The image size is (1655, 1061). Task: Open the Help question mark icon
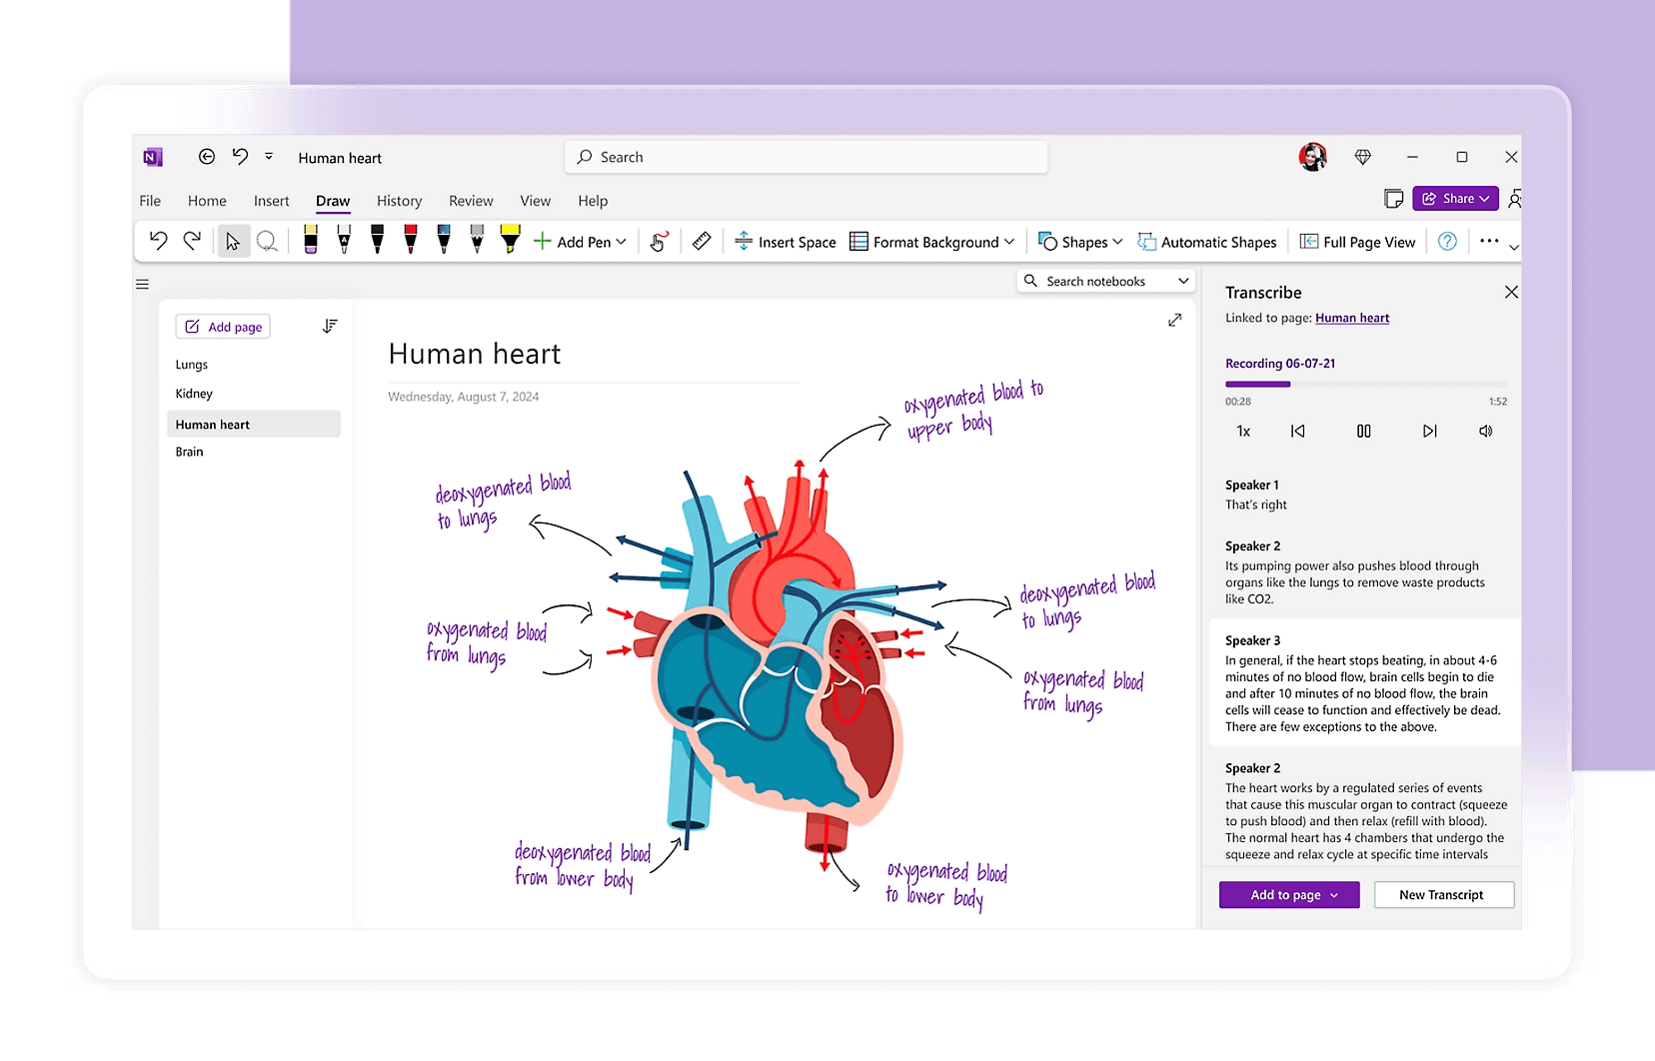(x=1447, y=242)
